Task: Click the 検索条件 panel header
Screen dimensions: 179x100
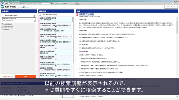Action: tap(19, 11)
